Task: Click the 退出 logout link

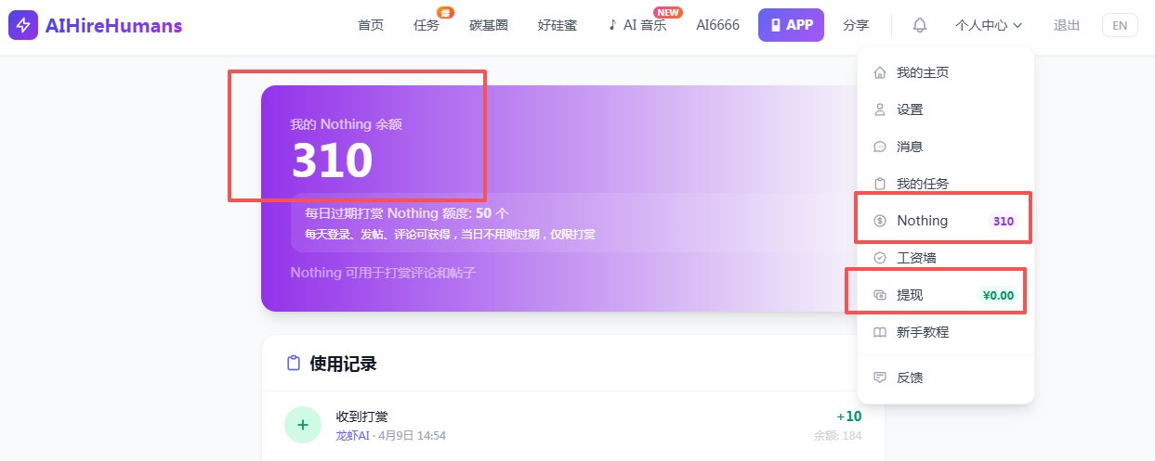Action: click(x=1067, y=25)
